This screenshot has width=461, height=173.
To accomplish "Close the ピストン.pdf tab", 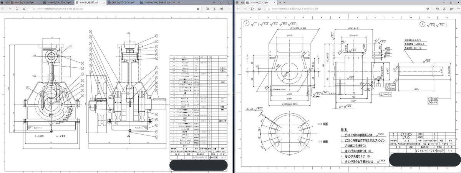I will [275, 3].
